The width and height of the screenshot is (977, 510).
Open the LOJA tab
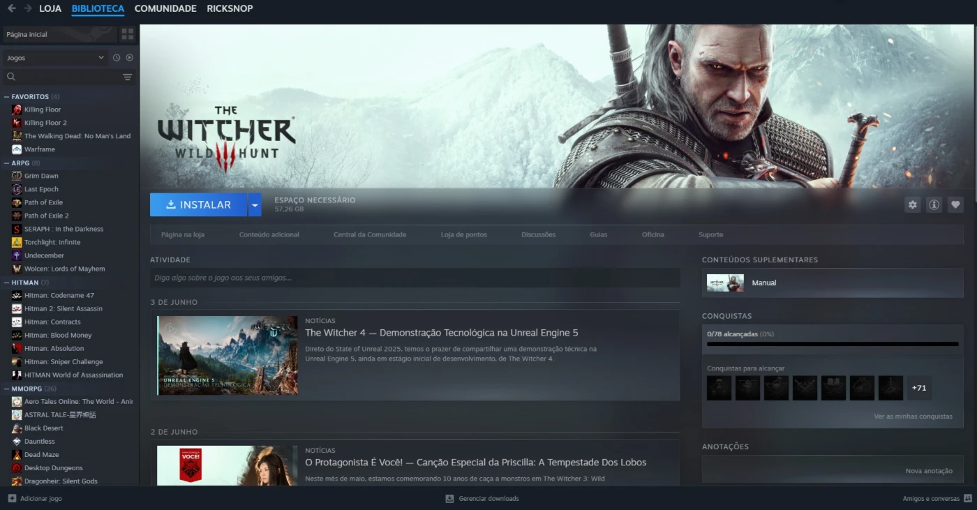pos(50,8)
